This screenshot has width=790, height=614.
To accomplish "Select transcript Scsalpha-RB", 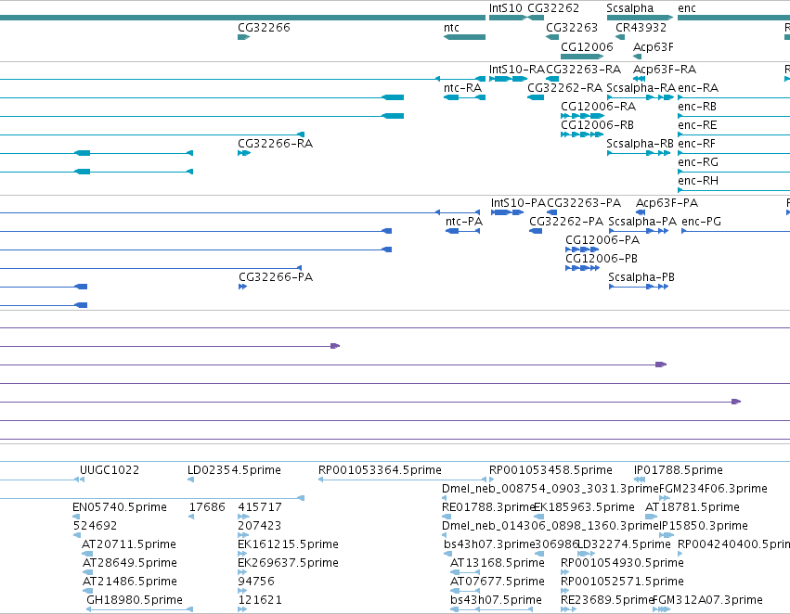I will coord(640,144).
